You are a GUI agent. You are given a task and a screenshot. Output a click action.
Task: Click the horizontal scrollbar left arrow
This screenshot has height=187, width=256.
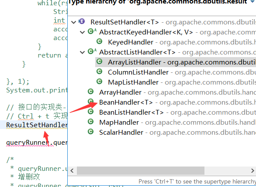[72, 170]
